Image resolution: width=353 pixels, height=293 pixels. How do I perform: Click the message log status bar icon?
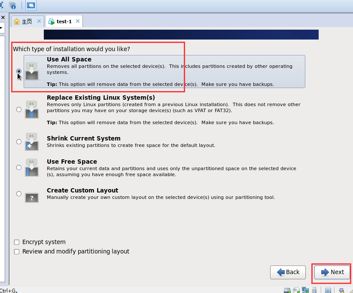coord(328,290)
